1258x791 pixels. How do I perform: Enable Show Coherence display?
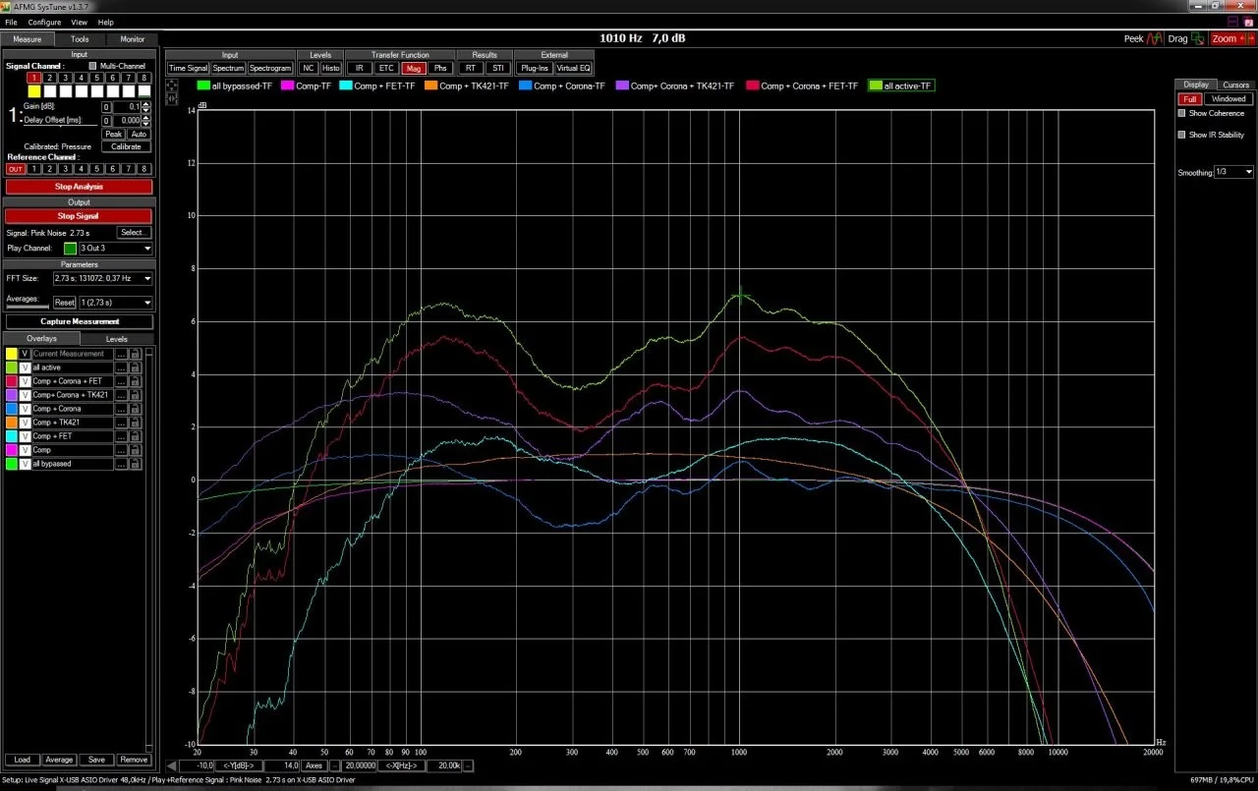pos(1182,113)
